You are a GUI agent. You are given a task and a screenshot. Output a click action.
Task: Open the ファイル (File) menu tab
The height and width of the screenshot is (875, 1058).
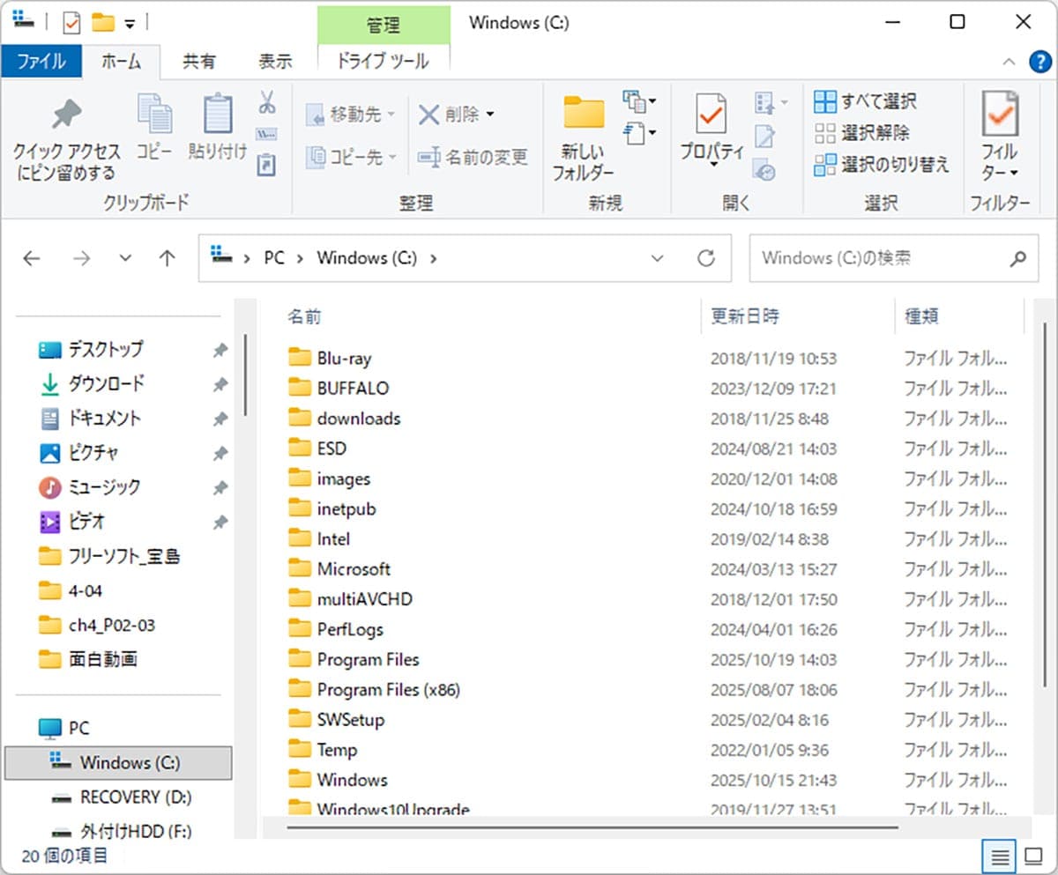[x=41, y=62]
